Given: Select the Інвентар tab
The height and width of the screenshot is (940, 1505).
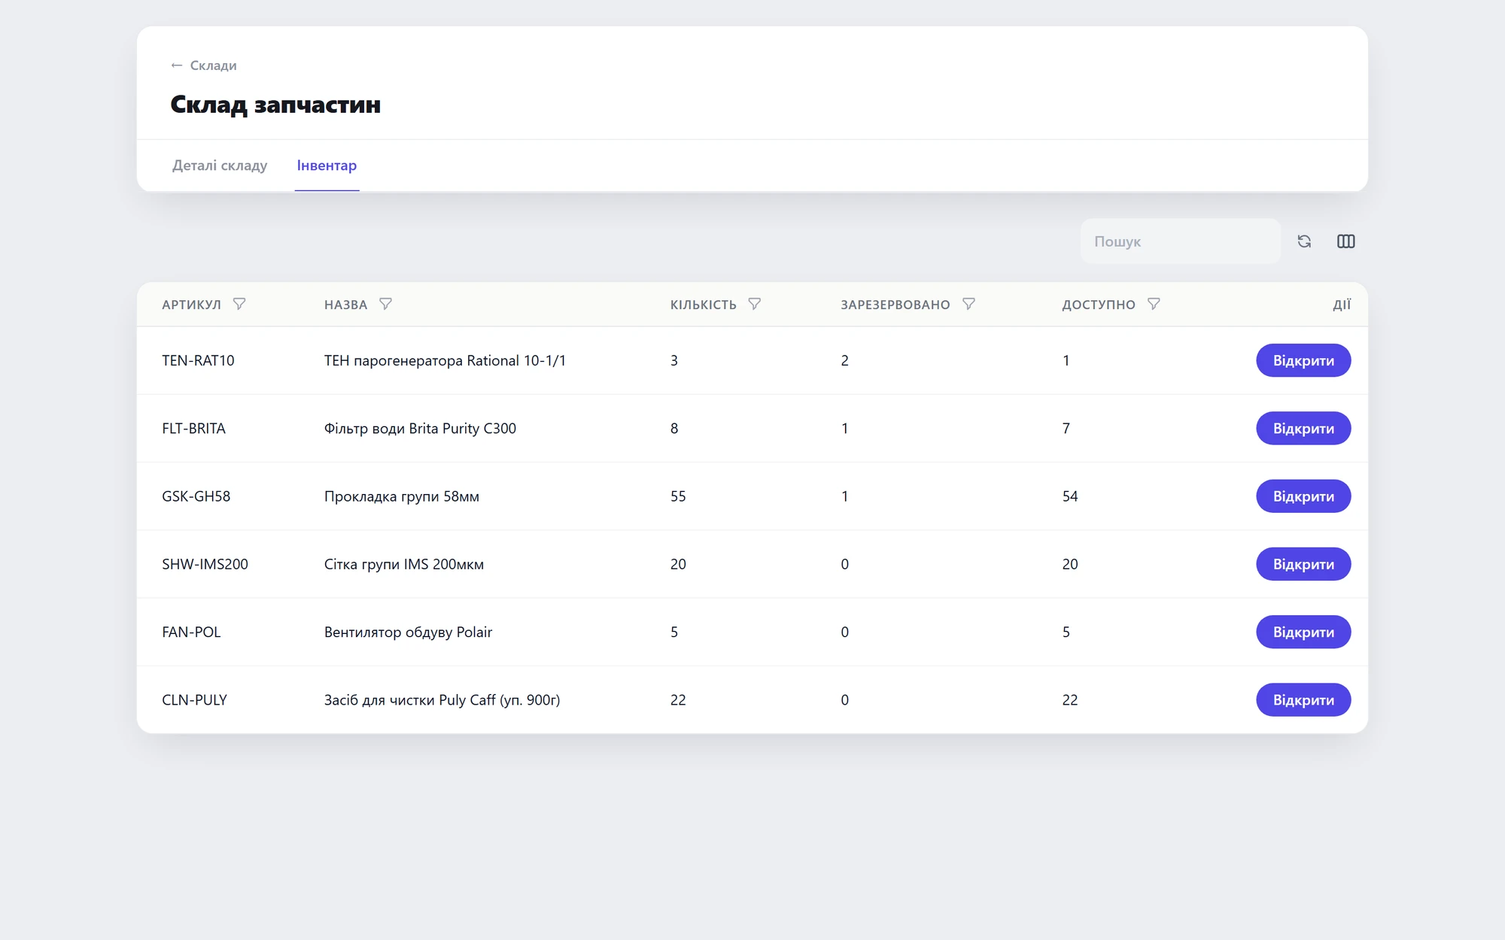Looking at the screenshot, I should pyautogui.click(x=327, y=165).
